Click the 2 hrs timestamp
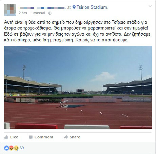This screenshot has width=156, height=154. click(x=23, y=13)
